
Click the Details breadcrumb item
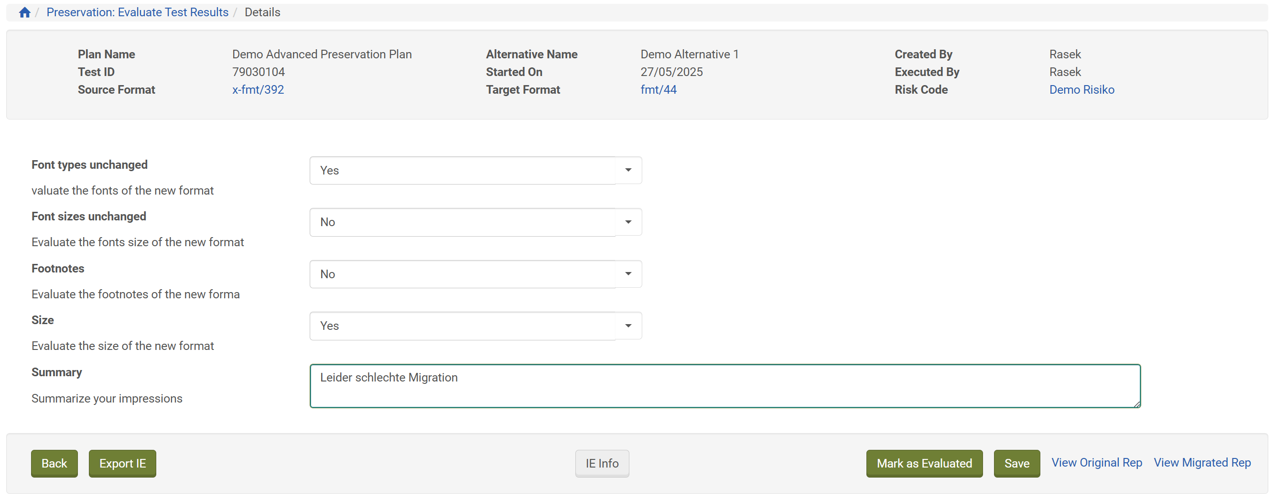pos(262,12)
